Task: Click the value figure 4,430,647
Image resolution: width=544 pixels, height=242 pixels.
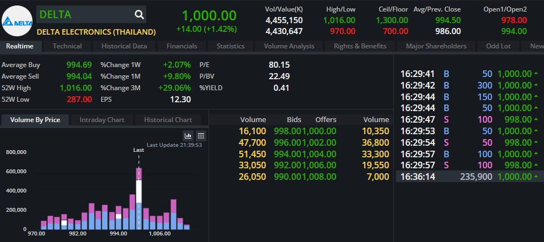Action: 284,31
